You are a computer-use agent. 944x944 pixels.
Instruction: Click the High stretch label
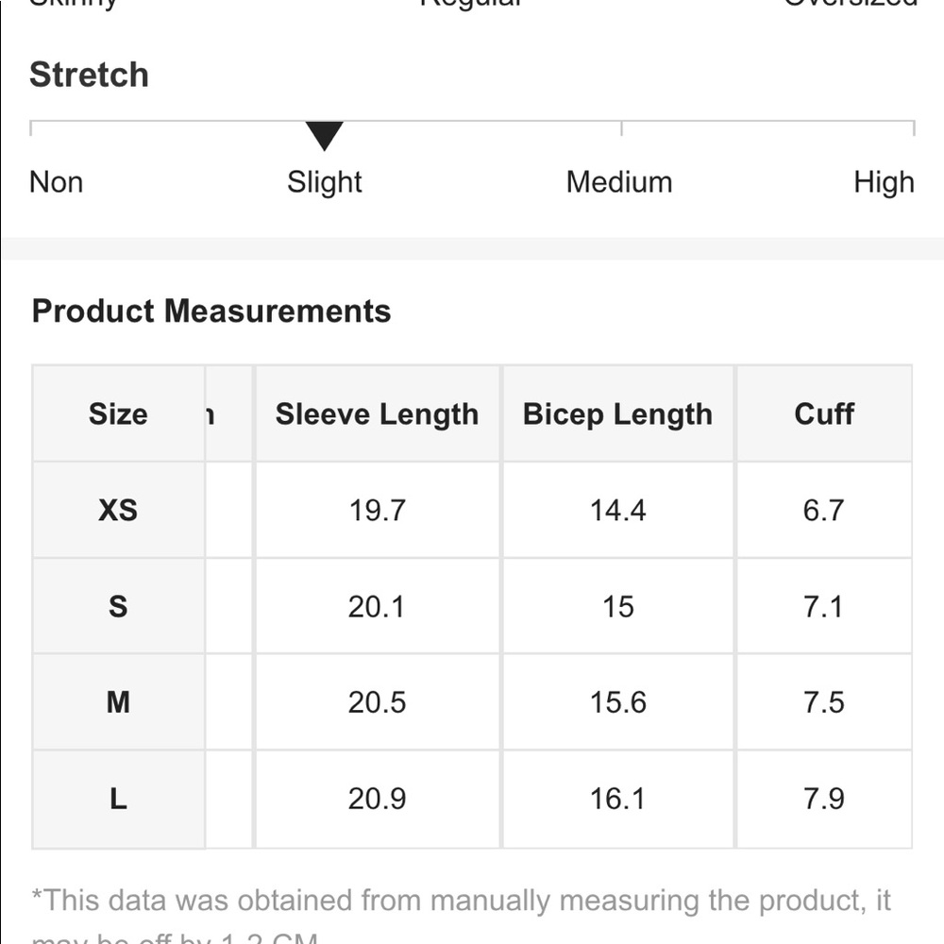[884, 182]
